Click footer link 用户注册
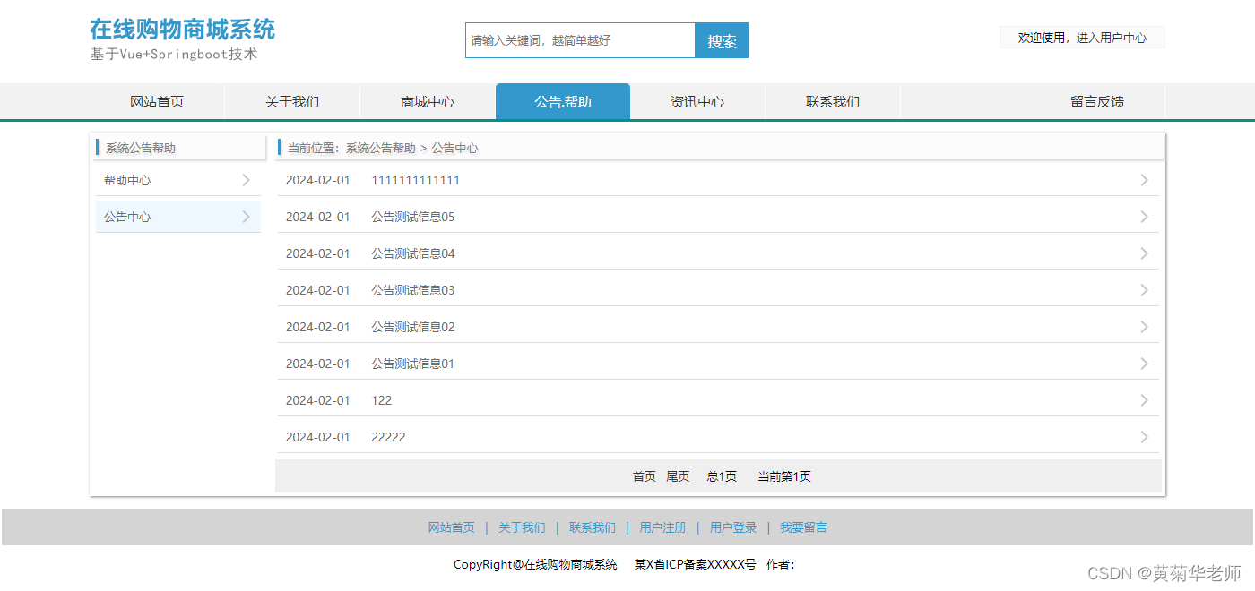 point(662,527)
